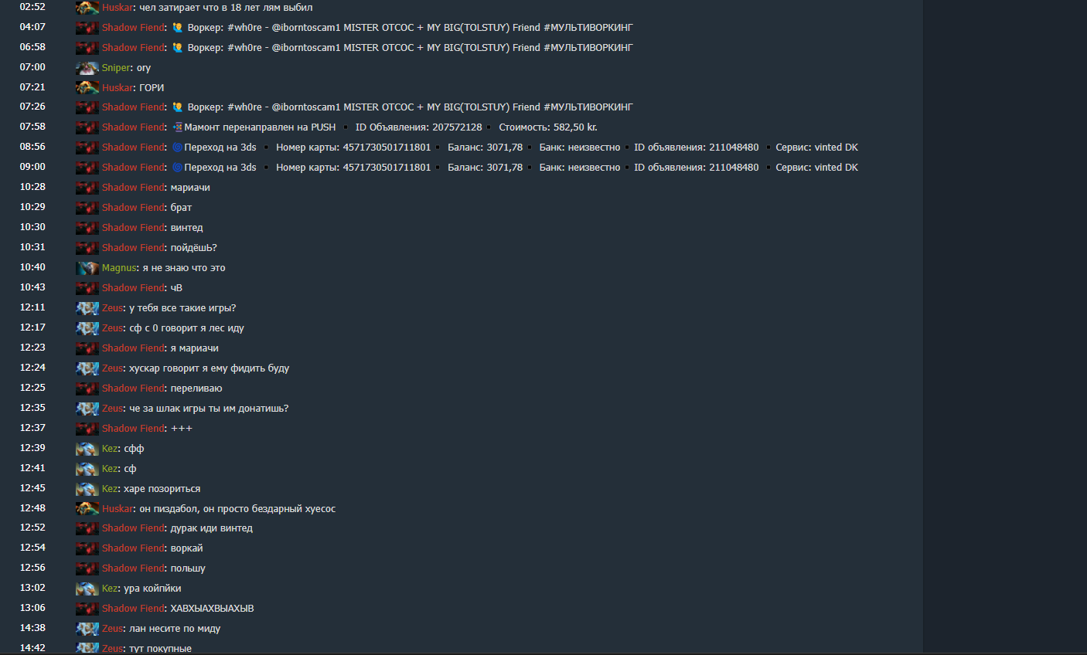The image size is (1087, 655).
Task: Click the Shadow Fiend avatar at 13:06
Action: [x=87, y=608]
